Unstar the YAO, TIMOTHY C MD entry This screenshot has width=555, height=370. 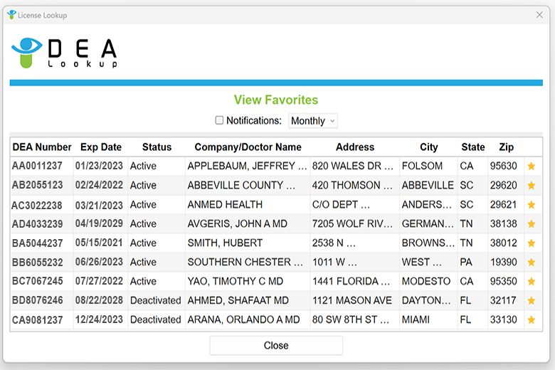(x=531, y=282)
